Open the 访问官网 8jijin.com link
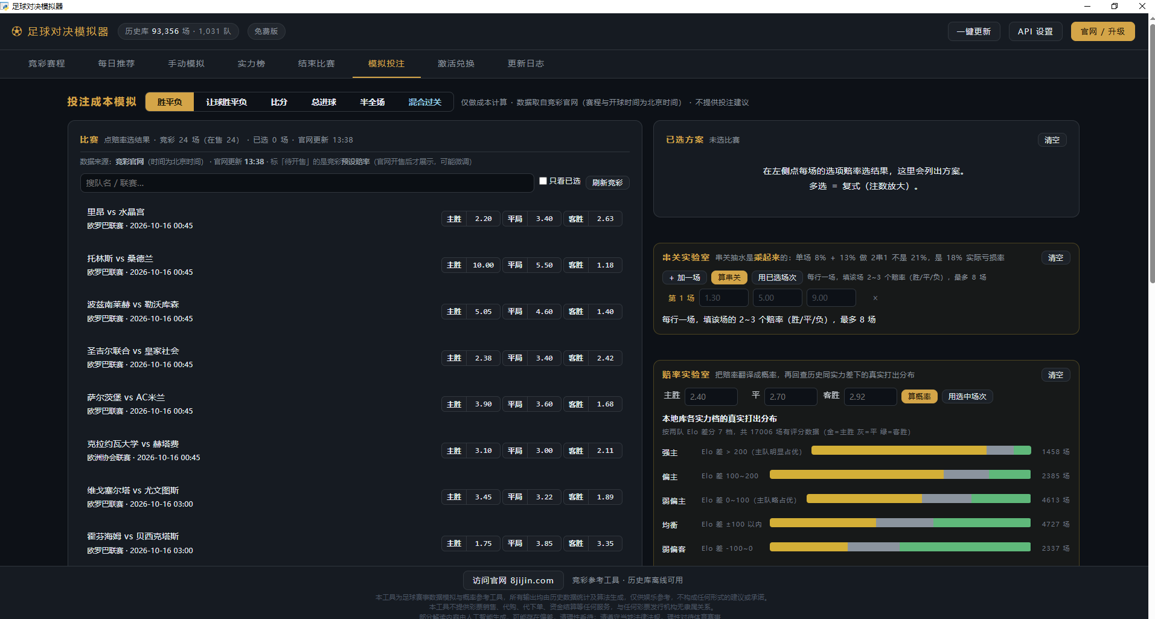The image size is (1155, 619). [x=513, y=580]
